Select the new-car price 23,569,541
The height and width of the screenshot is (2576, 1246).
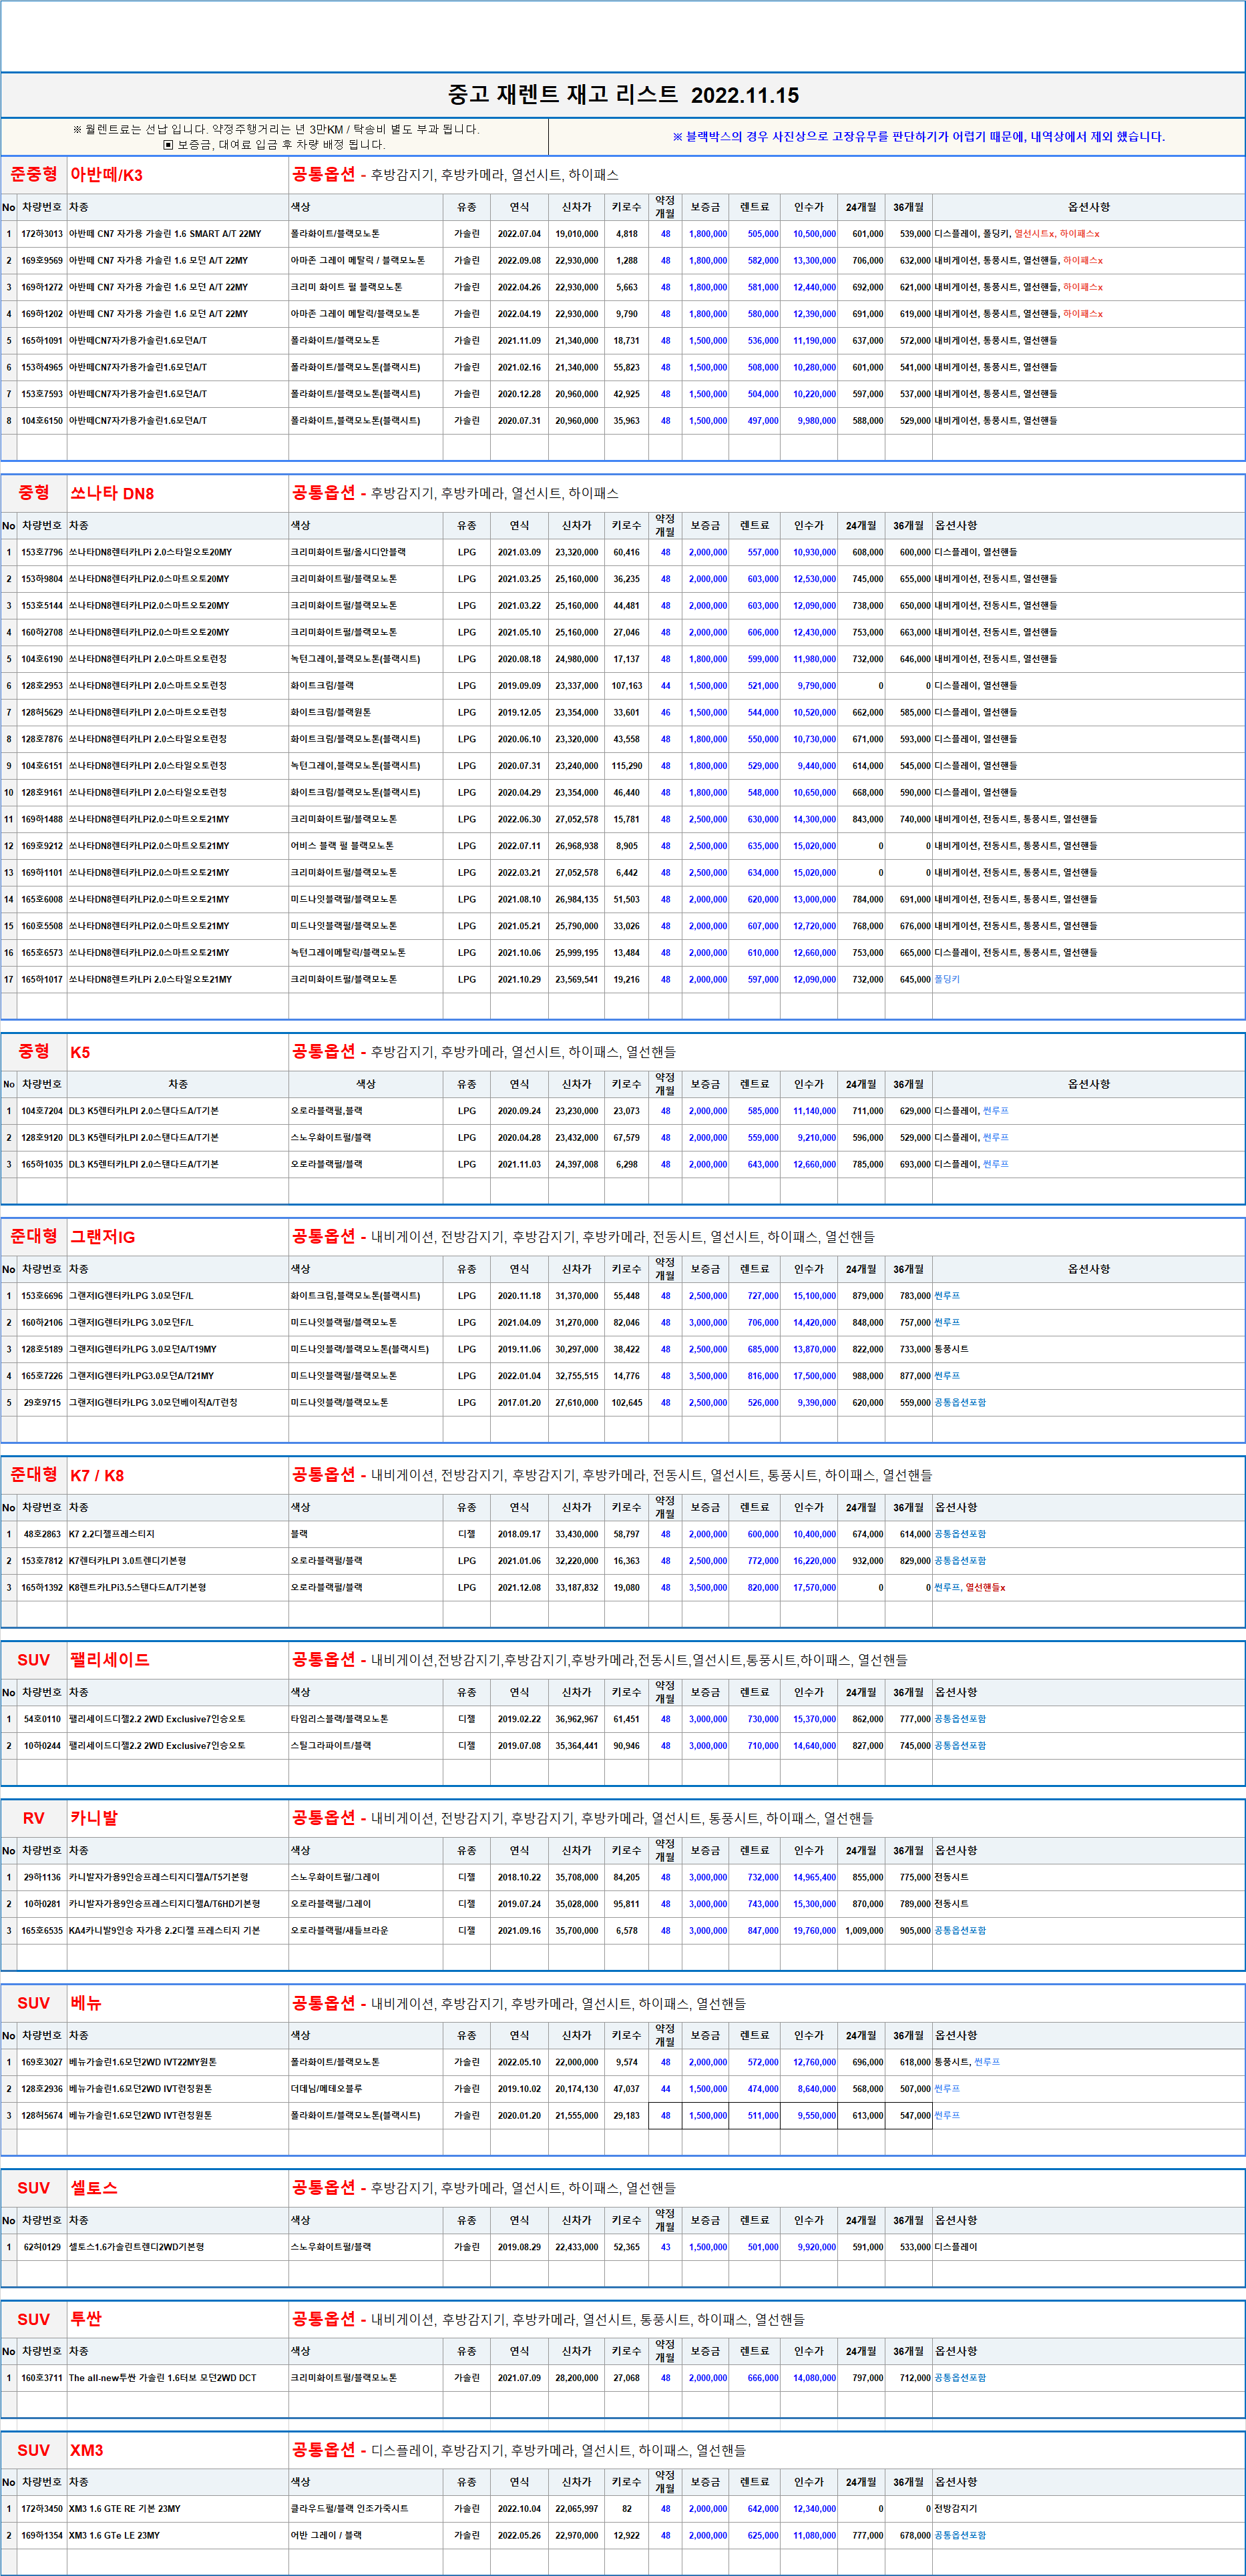click(577, 980)
